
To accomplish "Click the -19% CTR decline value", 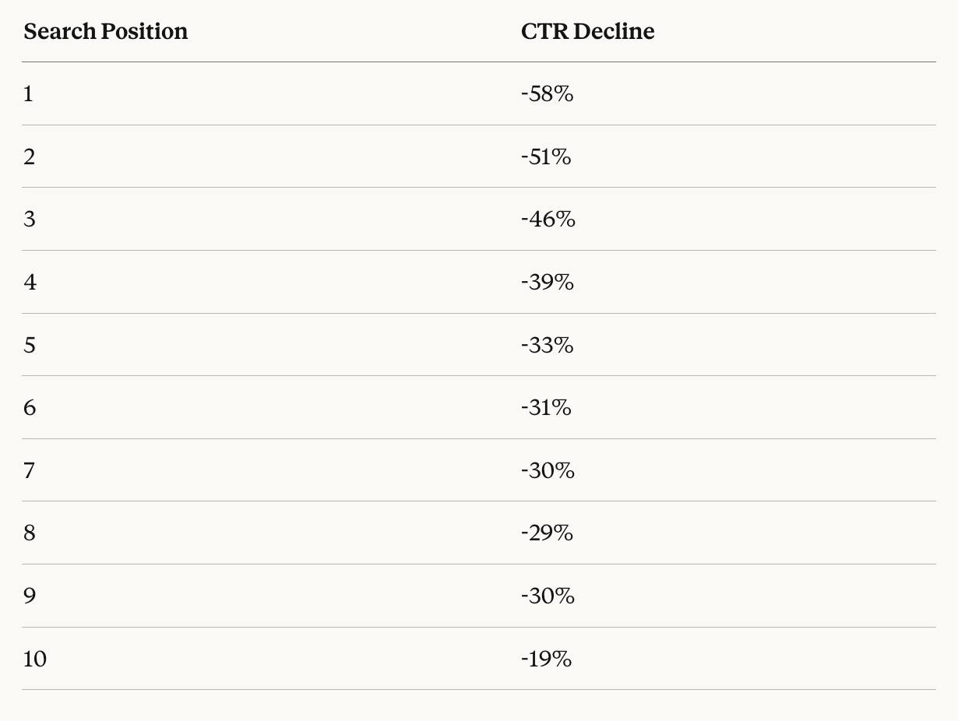I will point(546,659).
